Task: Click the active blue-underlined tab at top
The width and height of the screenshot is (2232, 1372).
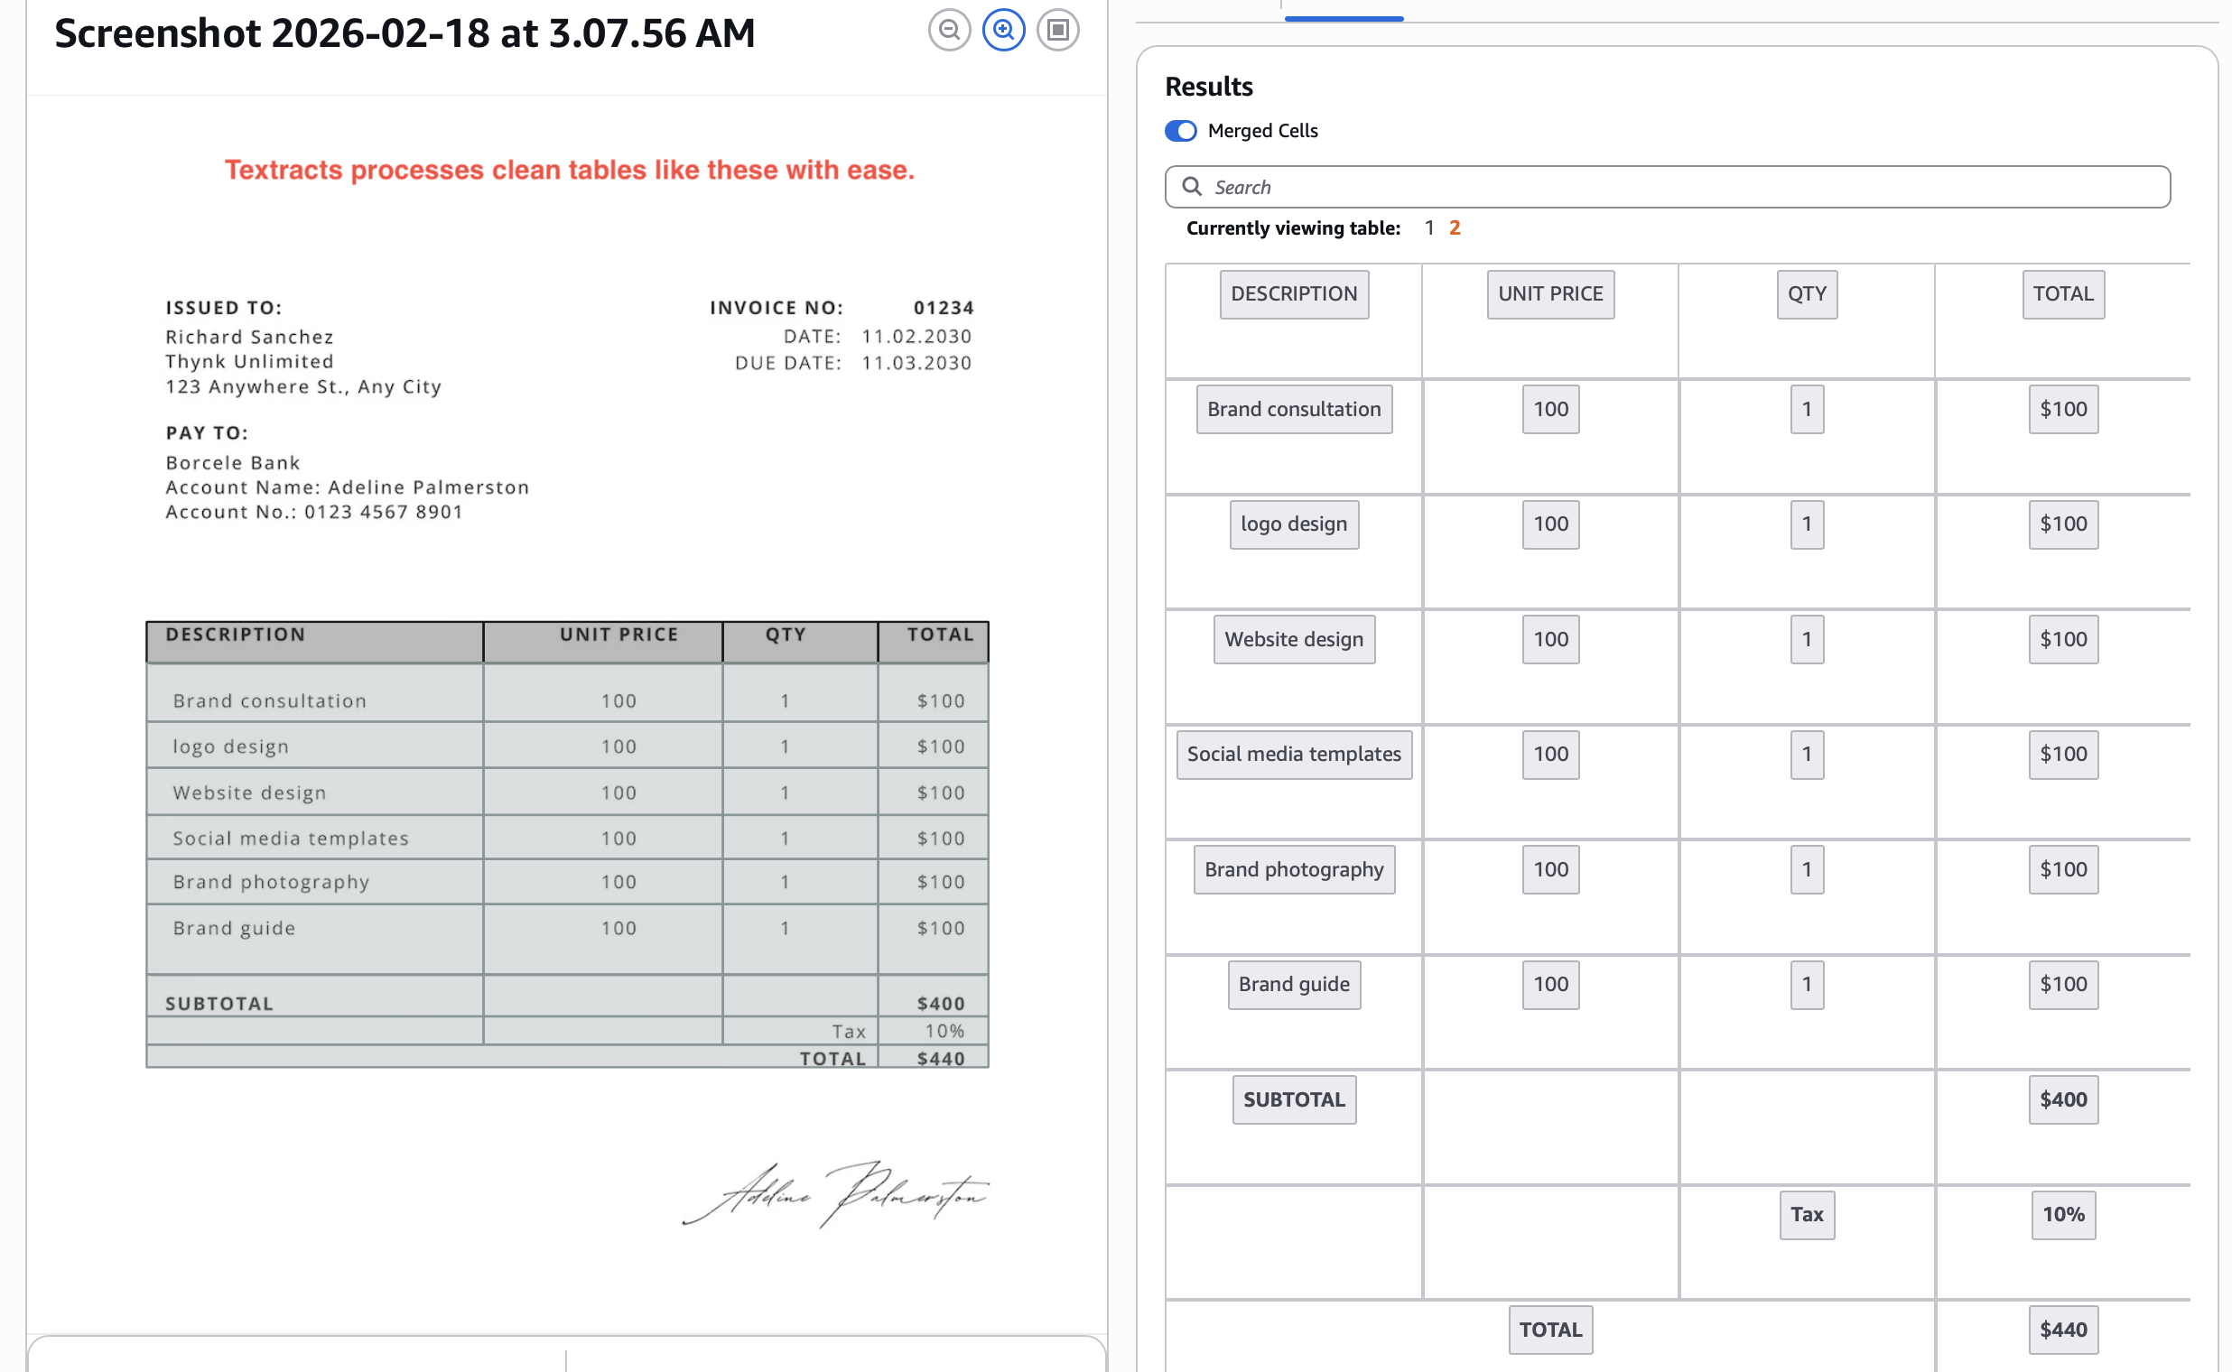Action: [x=1344, y=11]
